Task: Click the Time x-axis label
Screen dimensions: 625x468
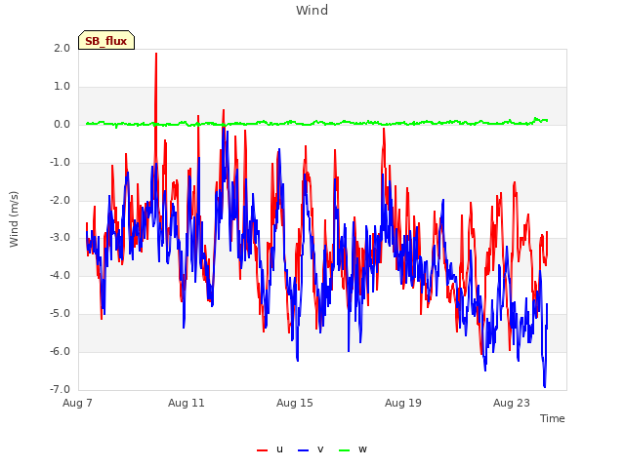Action: click(x=552, y=418)
